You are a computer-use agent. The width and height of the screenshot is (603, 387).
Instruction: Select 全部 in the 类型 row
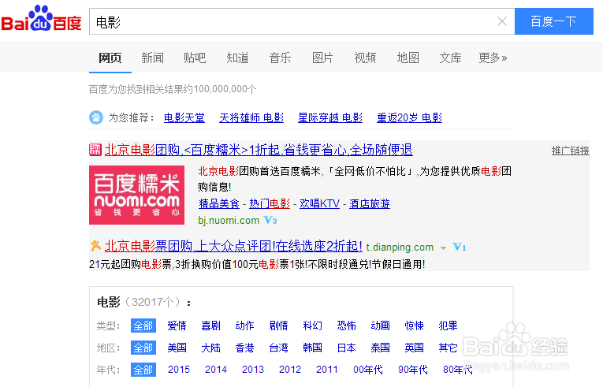(143, 326)
